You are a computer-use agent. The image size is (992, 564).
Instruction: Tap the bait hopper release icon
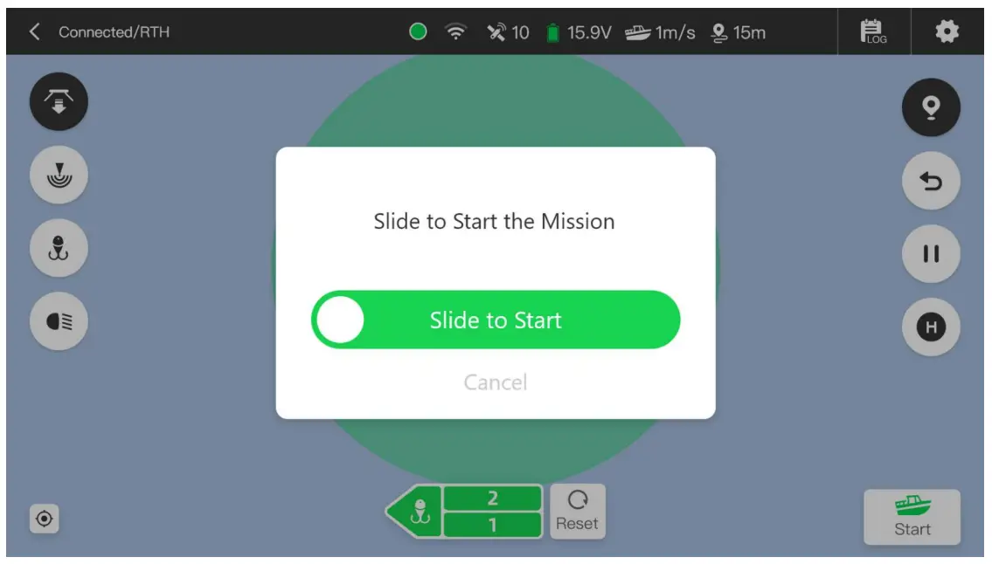59,102
